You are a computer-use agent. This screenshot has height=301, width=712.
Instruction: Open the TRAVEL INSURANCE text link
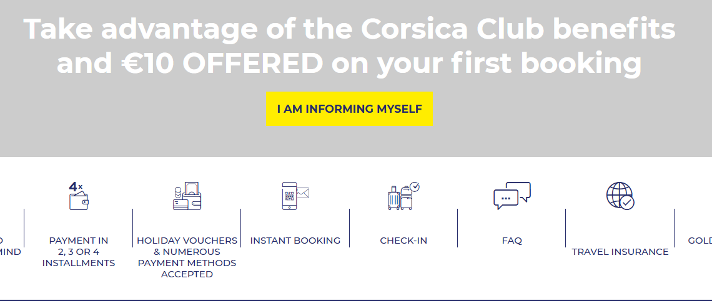tap(620, 252)
